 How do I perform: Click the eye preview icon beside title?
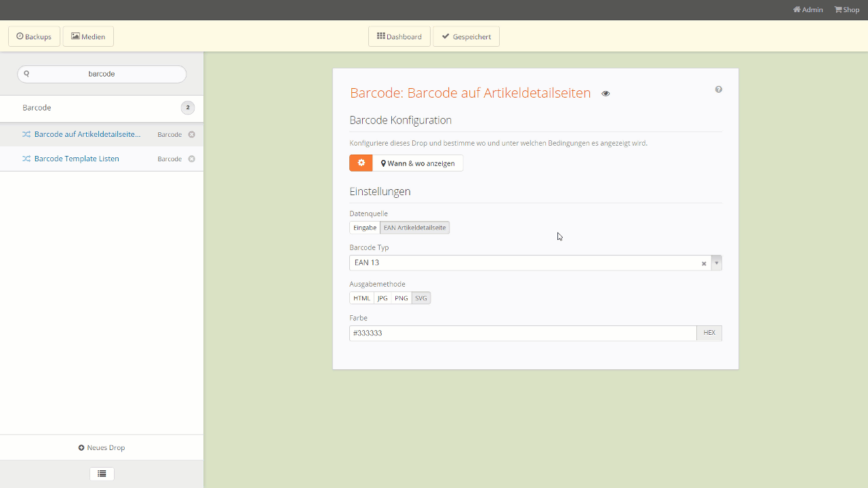point(606,94)
